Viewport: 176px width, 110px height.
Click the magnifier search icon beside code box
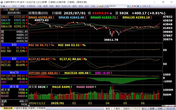(131, 6)
